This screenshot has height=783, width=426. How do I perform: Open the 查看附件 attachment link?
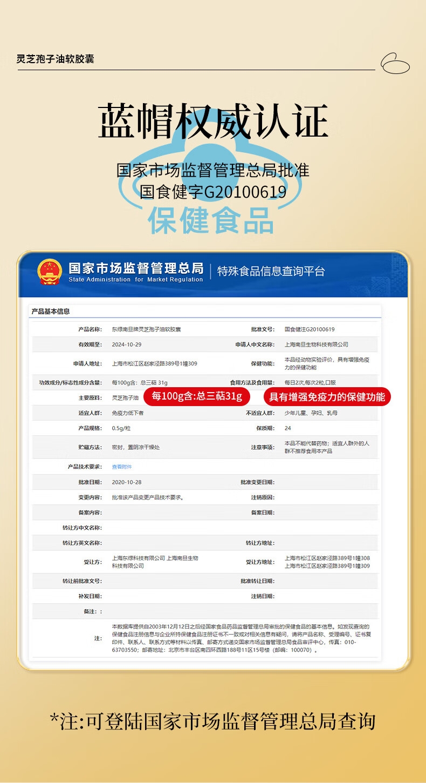pyautogui.click(x=121, y=467)
